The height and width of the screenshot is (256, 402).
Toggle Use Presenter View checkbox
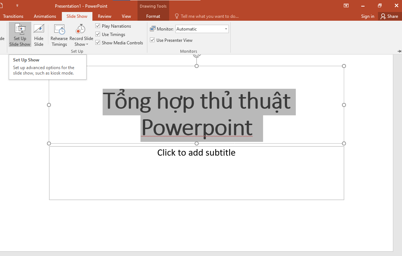click(x=152, y=40)
